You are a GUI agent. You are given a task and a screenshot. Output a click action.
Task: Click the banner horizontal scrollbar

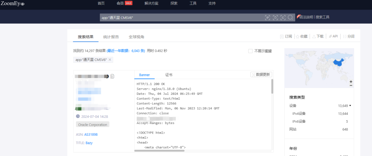point(159,151)
